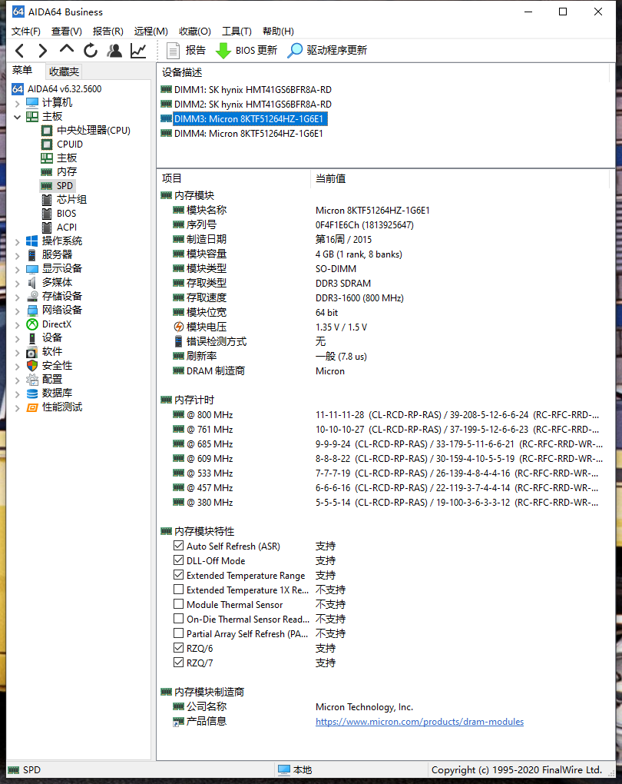Viewport: 622px width, 784px height.
Task: Select 内存 under 主板
Action: (x=67, y=172)
